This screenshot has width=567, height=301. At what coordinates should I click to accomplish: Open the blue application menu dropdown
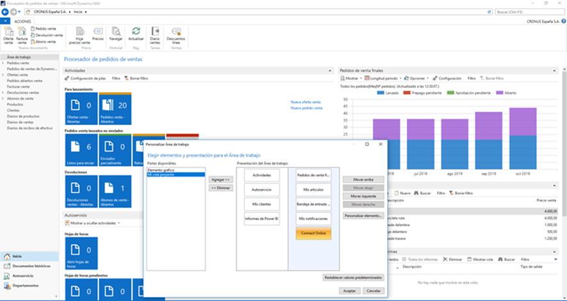pyautogui.click(x=5, y=21)
